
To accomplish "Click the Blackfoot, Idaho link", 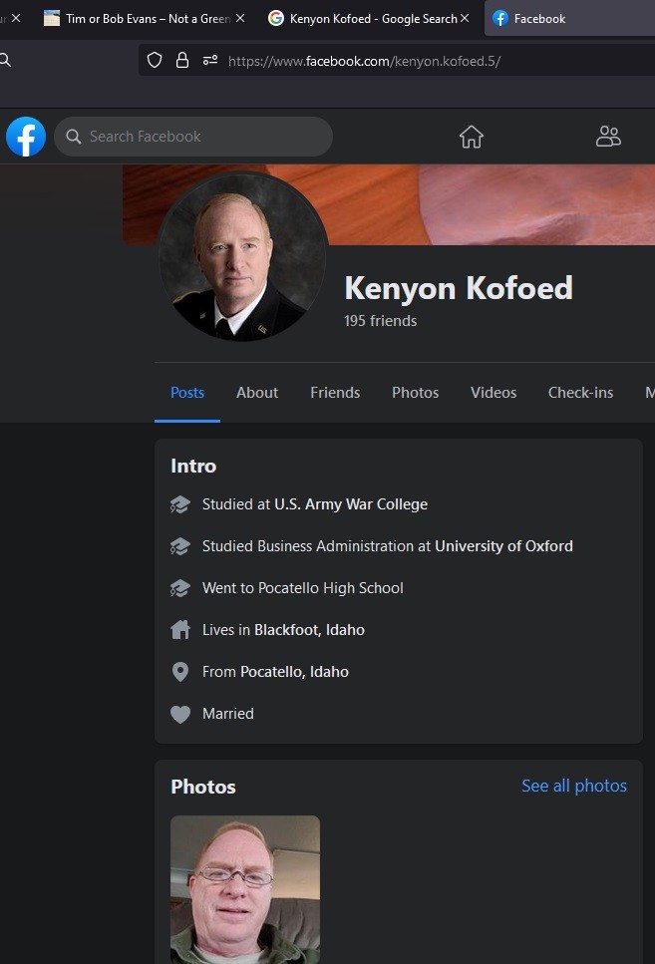I will (309, 630).
